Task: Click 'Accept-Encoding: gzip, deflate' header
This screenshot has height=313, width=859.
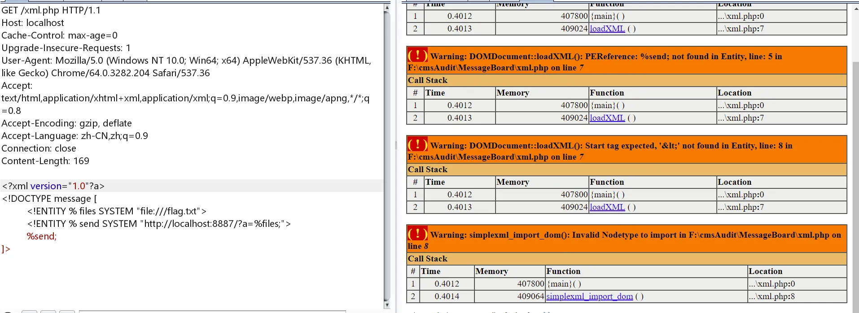Action: tap(67, 123)
